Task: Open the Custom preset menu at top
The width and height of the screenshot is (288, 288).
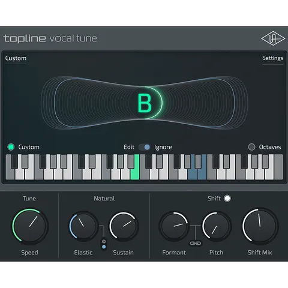Action: click(x=16, y=58)
